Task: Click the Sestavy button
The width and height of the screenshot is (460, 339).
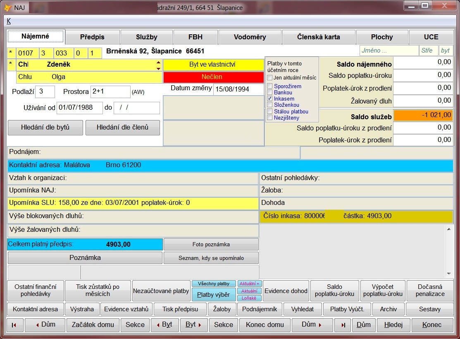Action: point(430,309)
